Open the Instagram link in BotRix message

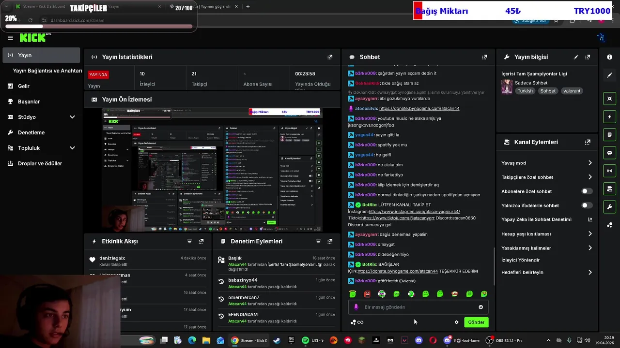(414, 212)
